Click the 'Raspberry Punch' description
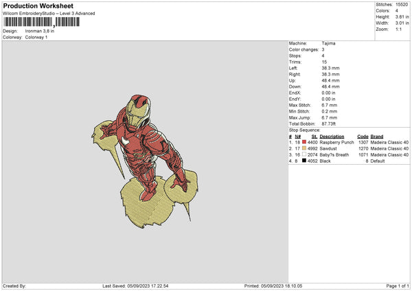The height and width of the screenshot is (291, 412). [x=337, y=142]
